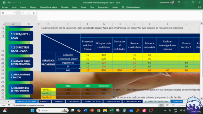Click the Enter checkmark in the formula bar

tap(29, 13)
